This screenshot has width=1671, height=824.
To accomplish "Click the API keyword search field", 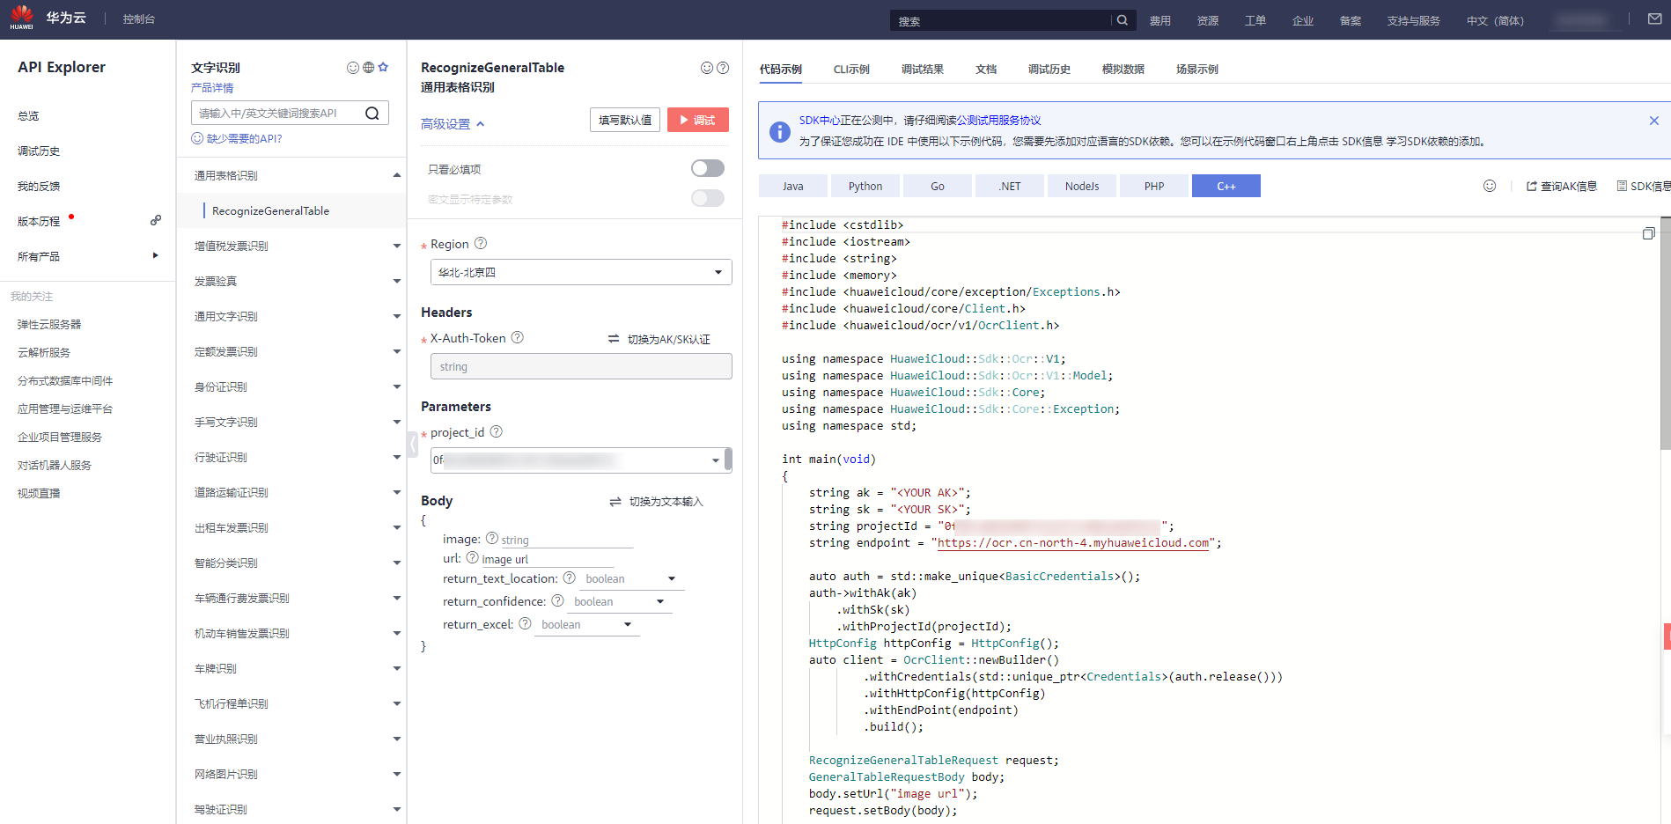I will [278, 113].
